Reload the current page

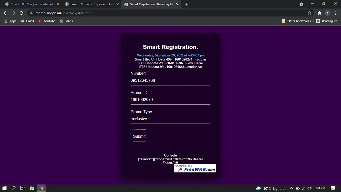[x=21, y=13]
